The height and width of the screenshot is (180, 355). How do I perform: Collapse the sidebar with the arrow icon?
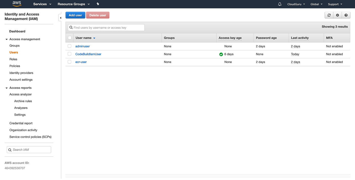pyautogui.click(x=61, y=18)
